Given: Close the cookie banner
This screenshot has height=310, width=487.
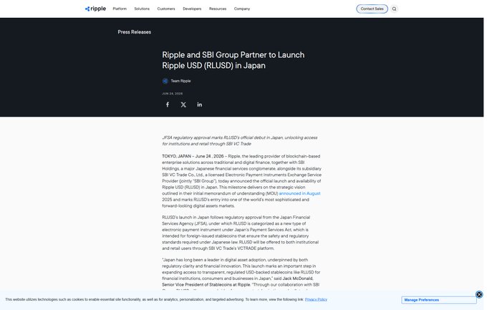Looking at the screenshot, I should pos(479,294).
